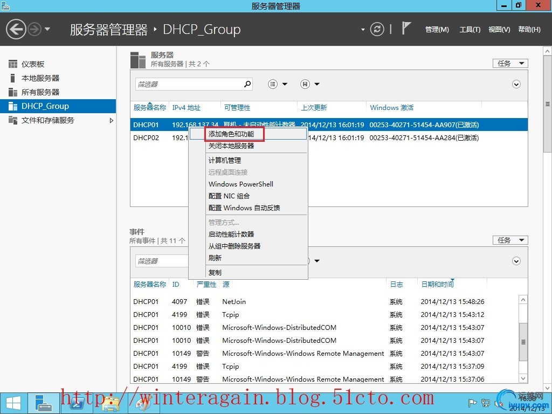Open the Action Center flag in system tray
This screenshot has height=414, width=552.
point(472,403)
